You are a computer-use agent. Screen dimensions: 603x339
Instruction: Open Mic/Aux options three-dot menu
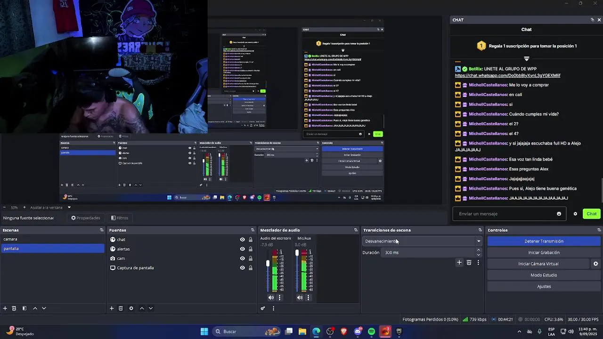click(308, 298)
